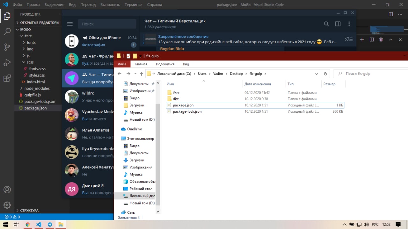Click the Telegram Поиск search field

pyautogui.click(x=107, y=24)
